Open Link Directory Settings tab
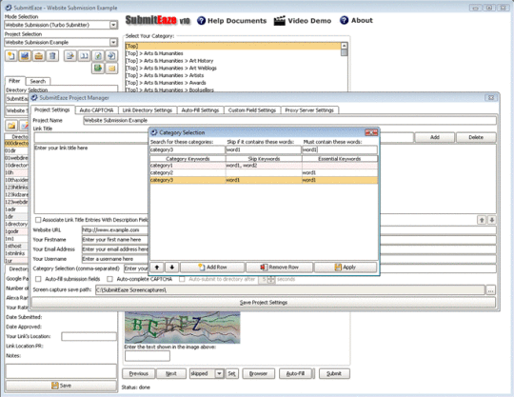 (148, 110)
